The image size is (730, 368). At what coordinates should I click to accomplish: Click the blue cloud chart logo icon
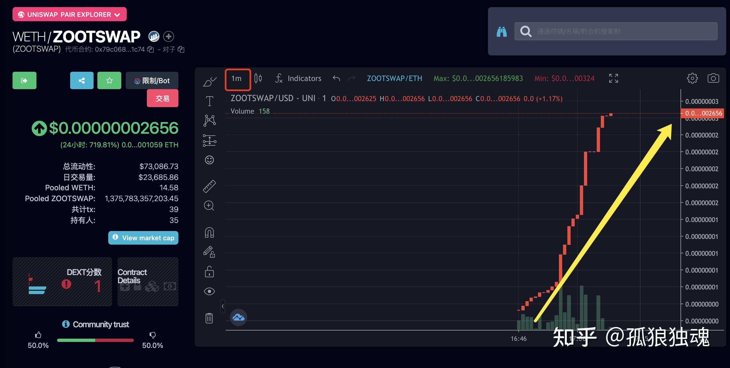238,317
